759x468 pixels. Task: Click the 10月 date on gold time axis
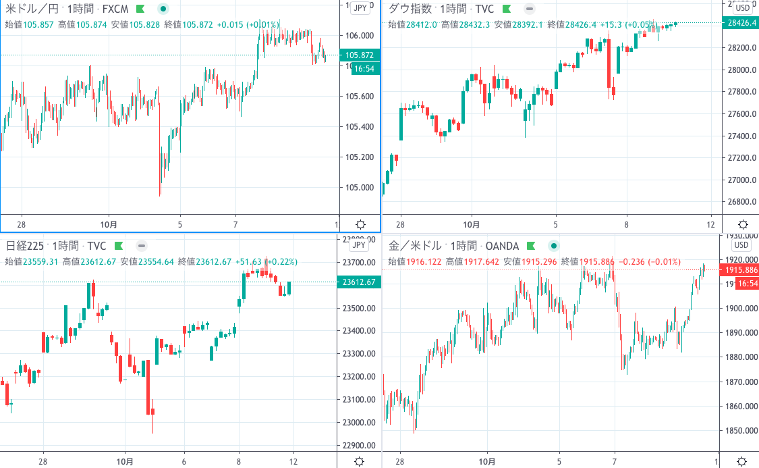[487, 462]
